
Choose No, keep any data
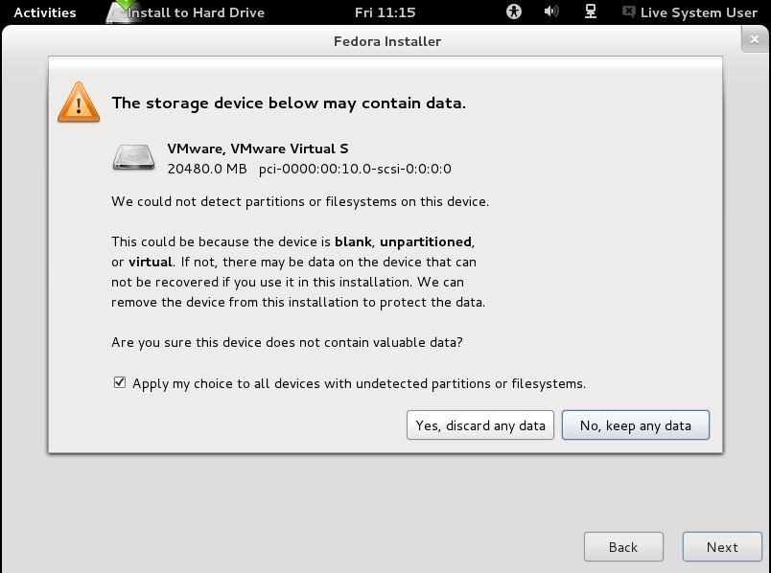coord(635,425)
